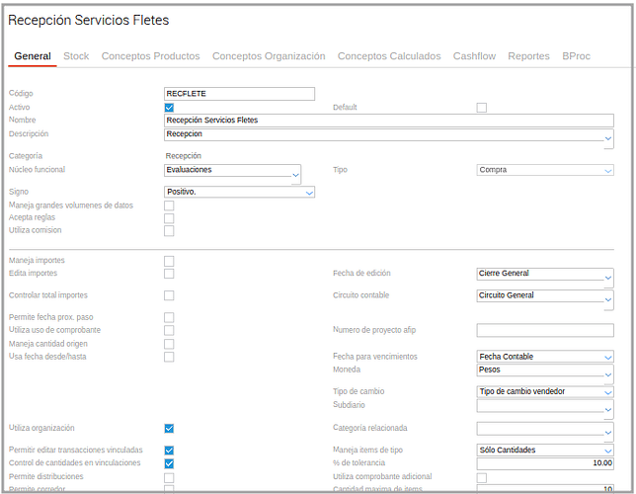Go to the Cashflow tab

coord(474,56)
